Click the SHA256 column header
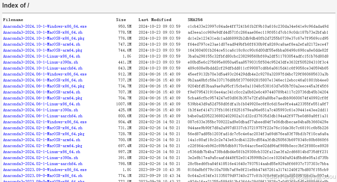337x182 pixels. (x=195, y=20)
